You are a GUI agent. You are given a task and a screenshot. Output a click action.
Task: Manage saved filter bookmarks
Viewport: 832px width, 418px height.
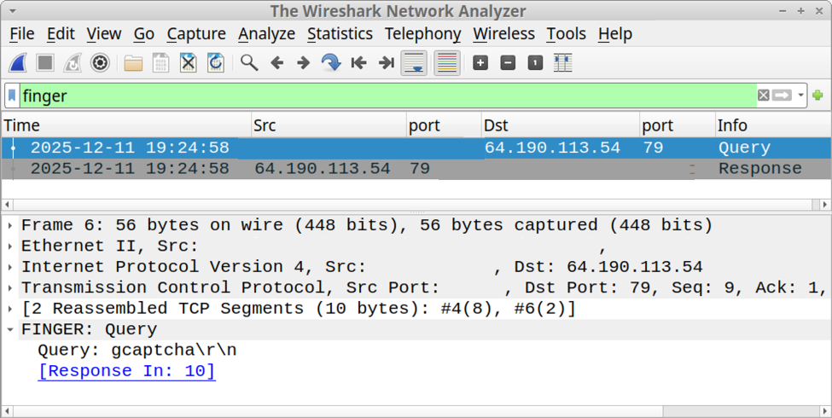[x=12, y=96]
